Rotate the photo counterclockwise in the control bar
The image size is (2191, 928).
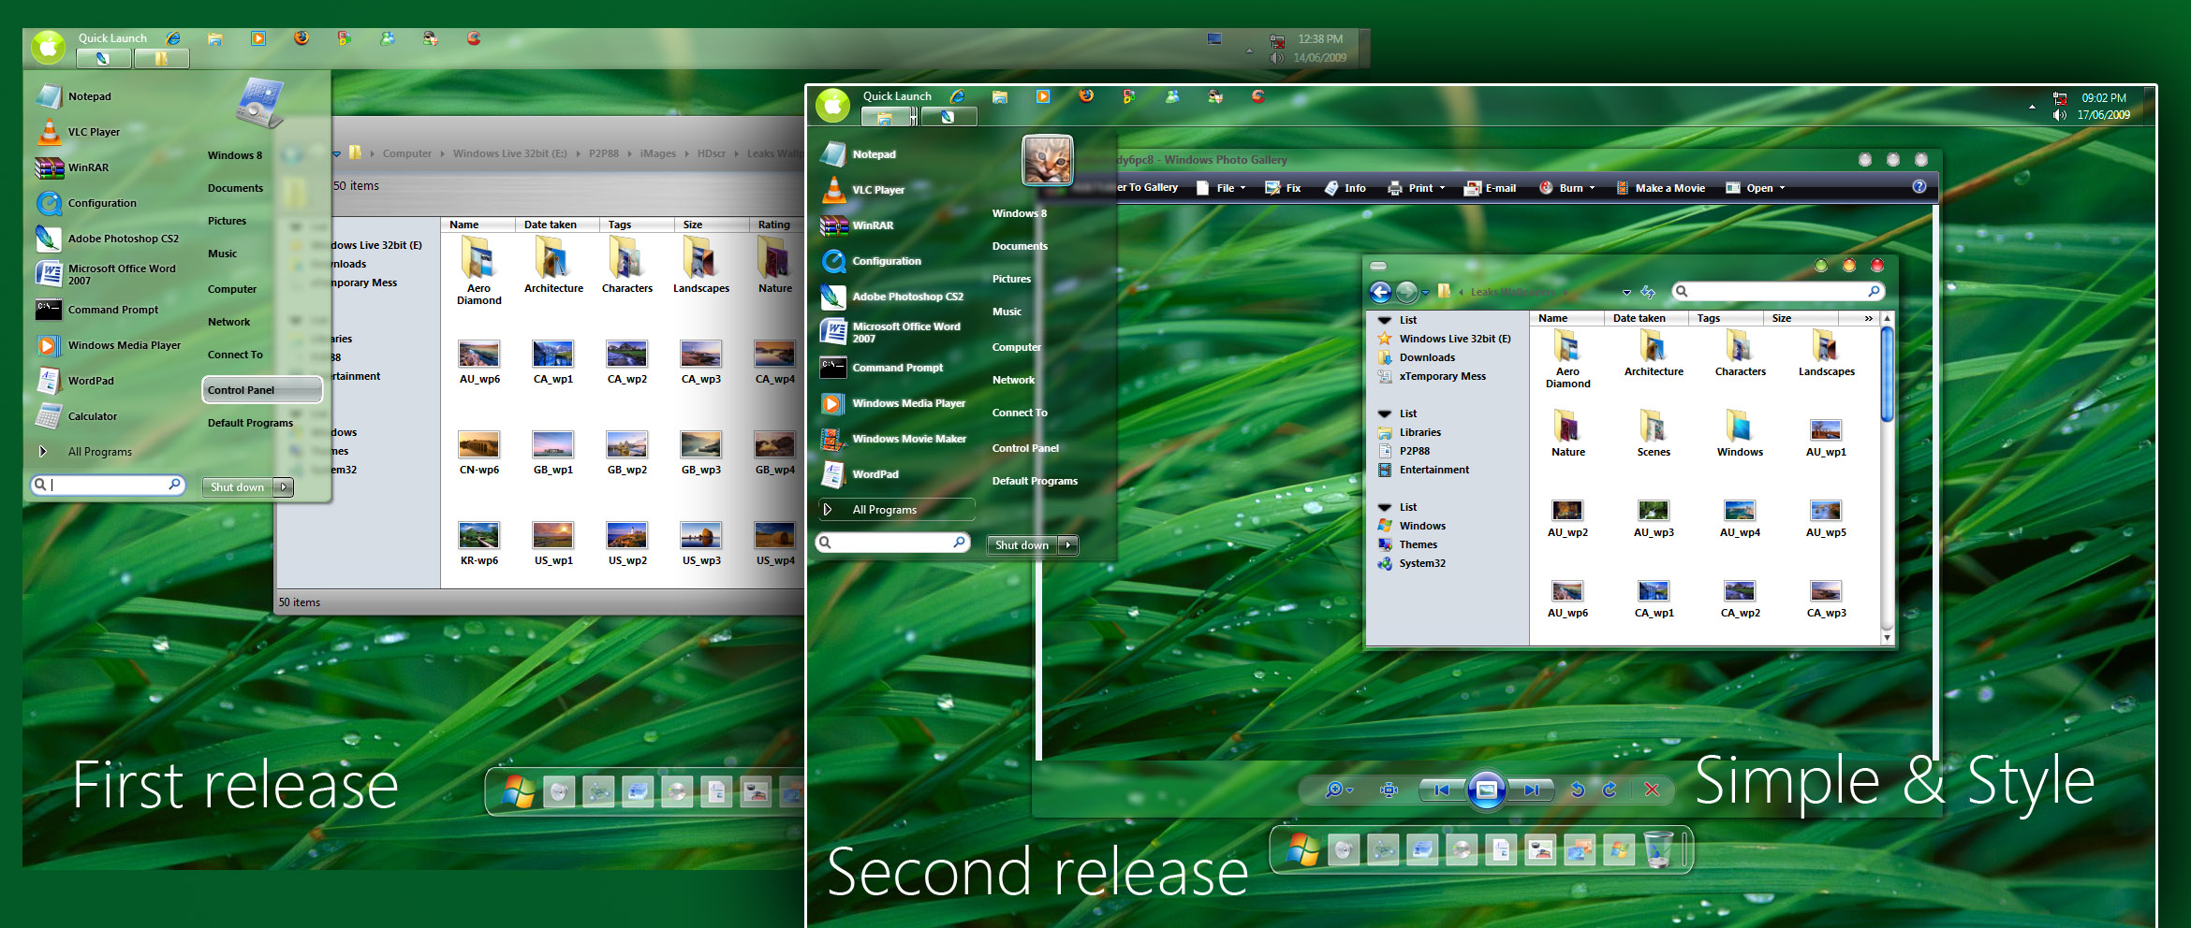tap(1578, 790)
